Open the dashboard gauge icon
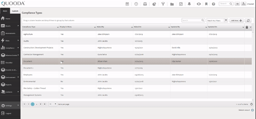256x119 pixels. tap(136, 4)
